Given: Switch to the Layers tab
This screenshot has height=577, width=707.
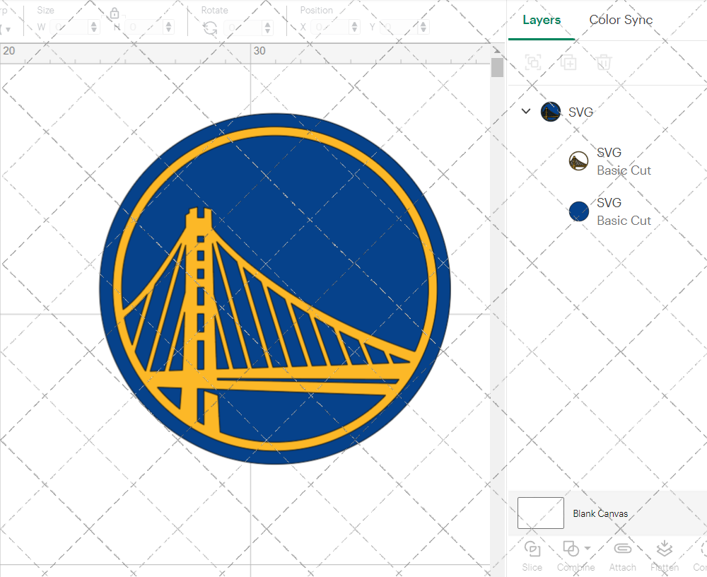Looking at the screenshot, I should click(x=542, y=20).
